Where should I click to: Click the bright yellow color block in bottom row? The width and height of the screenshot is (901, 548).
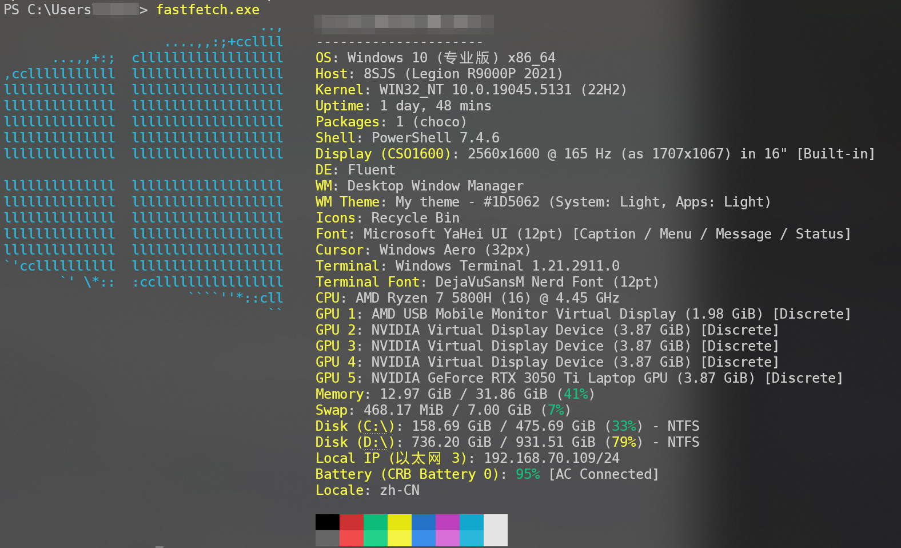coord(400,538)
